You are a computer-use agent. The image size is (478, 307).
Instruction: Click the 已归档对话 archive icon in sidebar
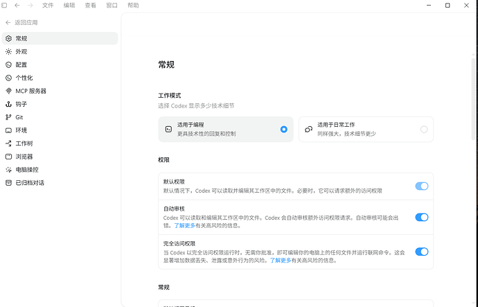point(8,183)
